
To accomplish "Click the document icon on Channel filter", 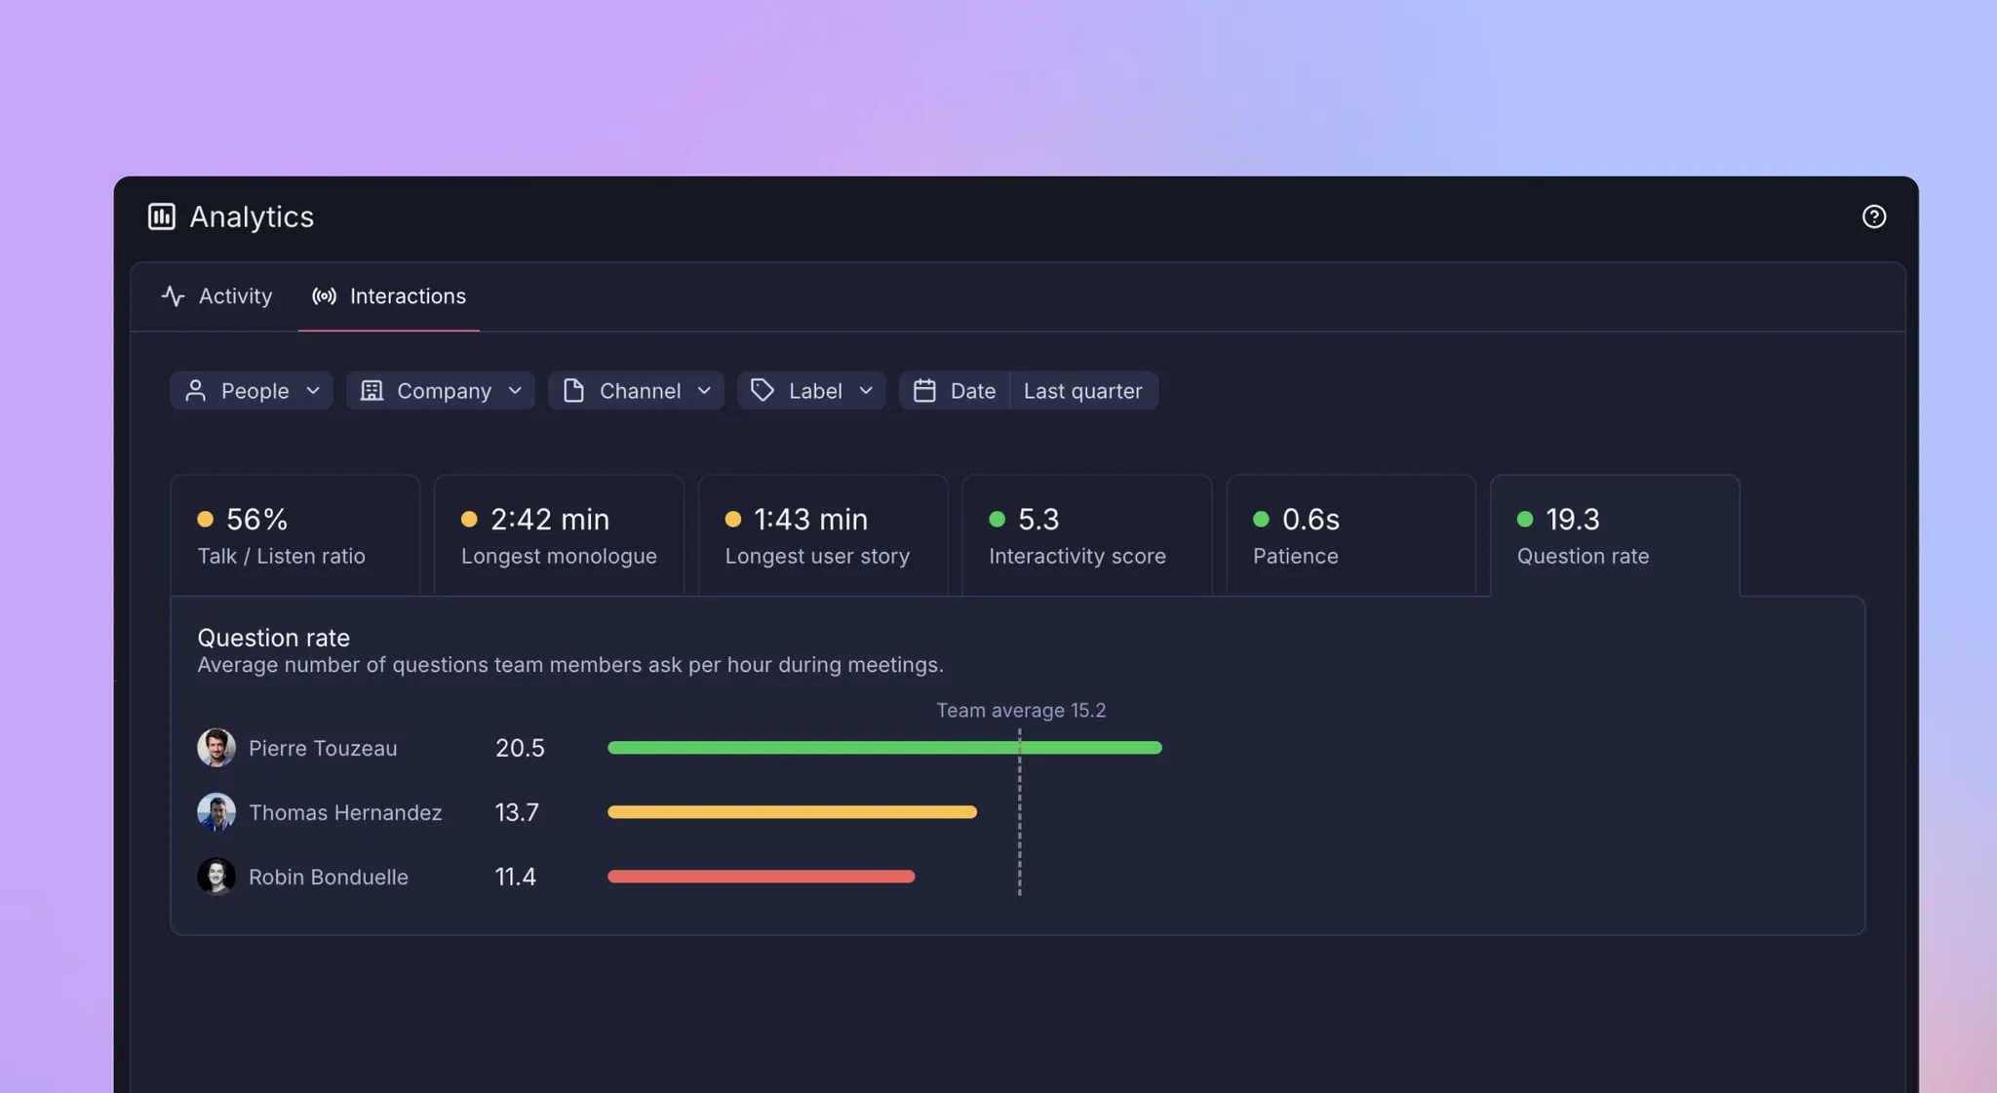I will pos(573,391).
